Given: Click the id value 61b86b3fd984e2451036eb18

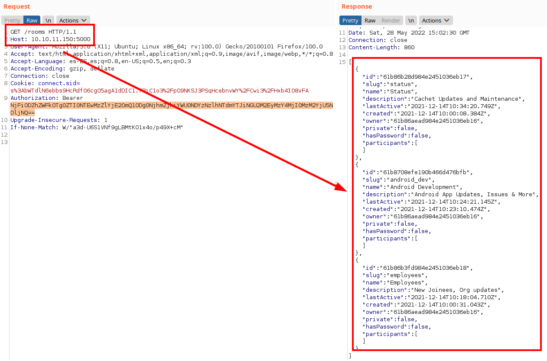Looking at the screenshot, I should [x=425, y=268].
